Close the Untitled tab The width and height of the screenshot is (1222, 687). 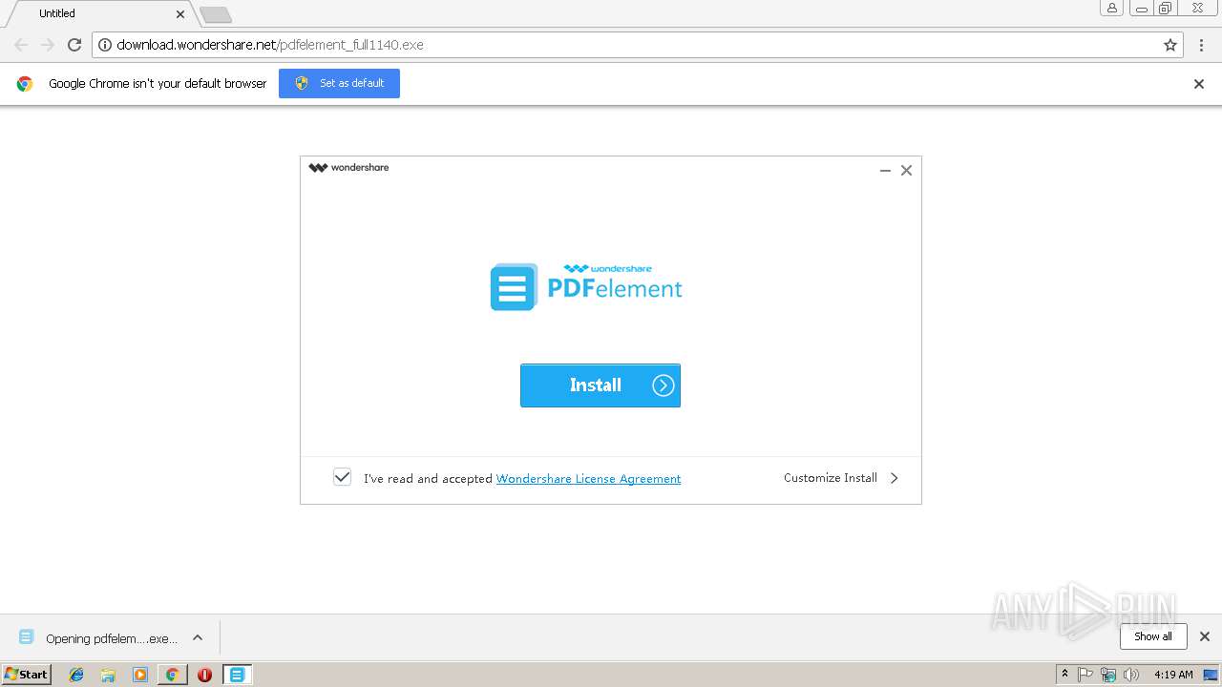(180, 14)
